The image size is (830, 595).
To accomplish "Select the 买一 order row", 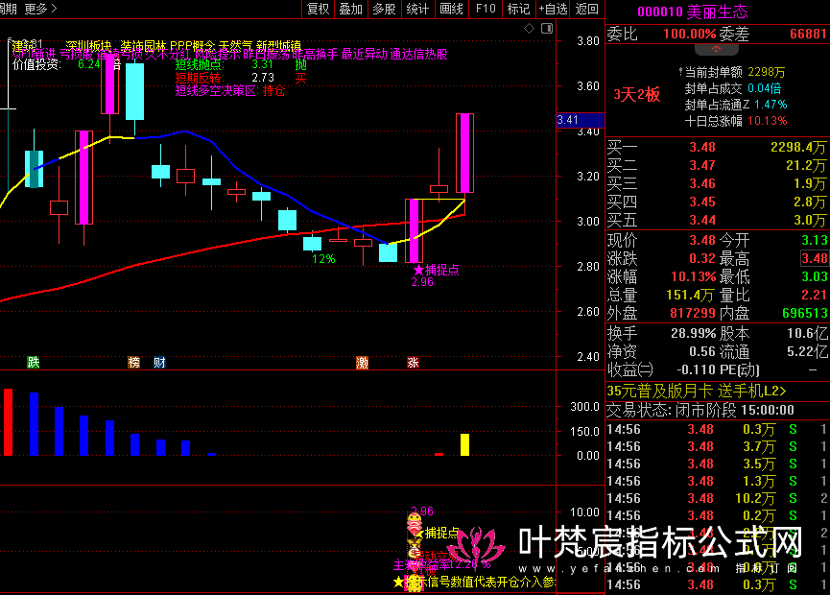I will [x=717, y=147].
